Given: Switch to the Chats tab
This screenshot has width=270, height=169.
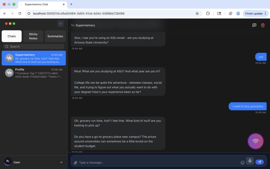Looking at the screenshot, I should (11, 36).
